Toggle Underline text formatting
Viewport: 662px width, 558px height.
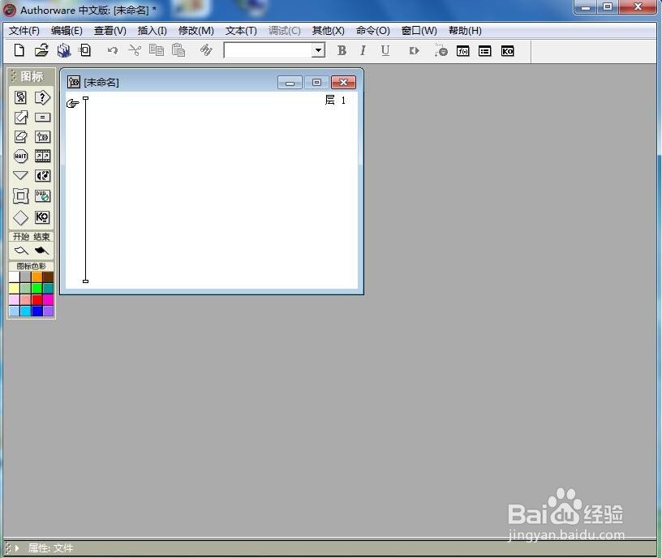385,50
